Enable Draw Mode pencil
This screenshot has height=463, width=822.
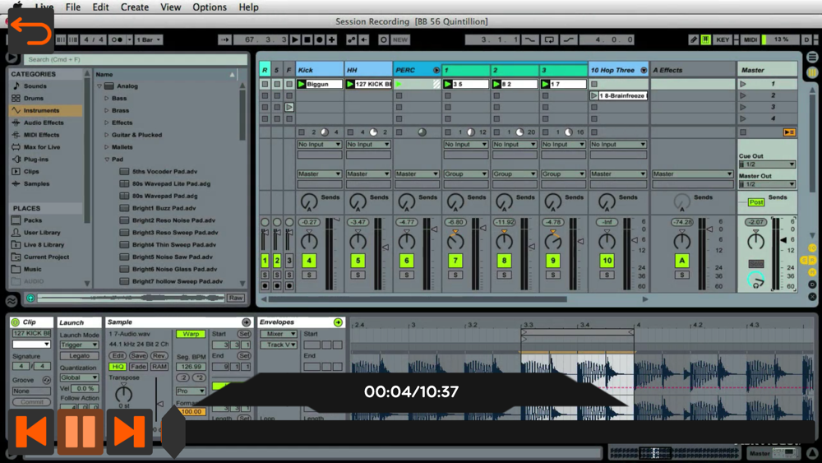693,39
